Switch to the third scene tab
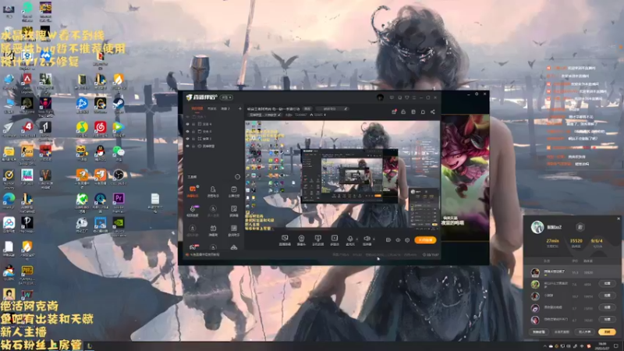 pos(225,108)
